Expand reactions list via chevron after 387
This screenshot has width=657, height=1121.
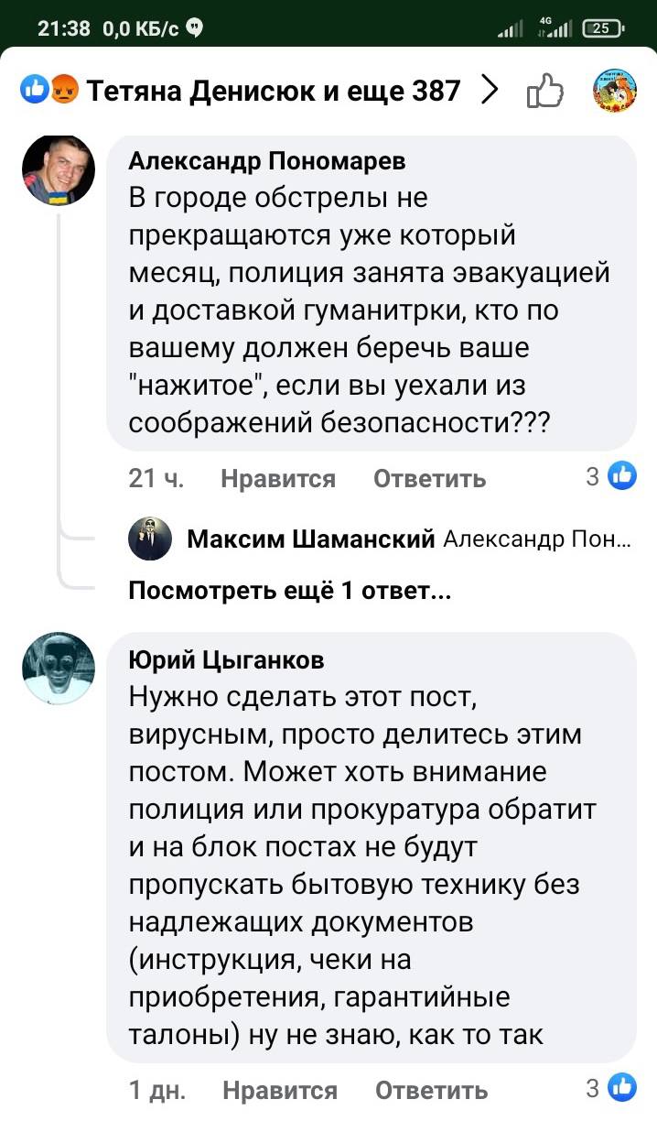point(490,91)
